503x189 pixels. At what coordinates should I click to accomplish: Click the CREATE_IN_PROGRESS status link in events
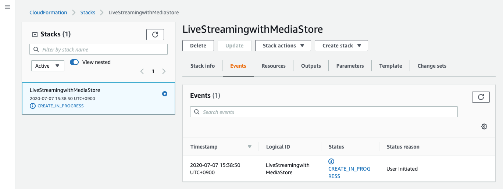tap(349, 172)
